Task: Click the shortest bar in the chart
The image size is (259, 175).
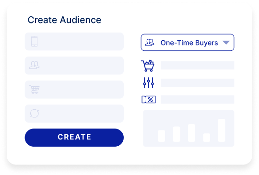Action: pyautogui.click(x=206, y=138)
